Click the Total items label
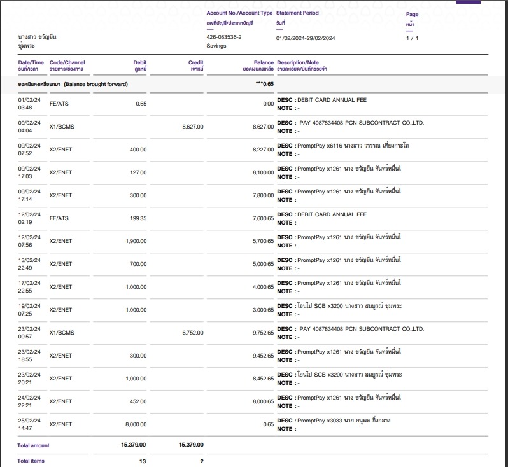The image size is (508, 467). tap(31, 461)
